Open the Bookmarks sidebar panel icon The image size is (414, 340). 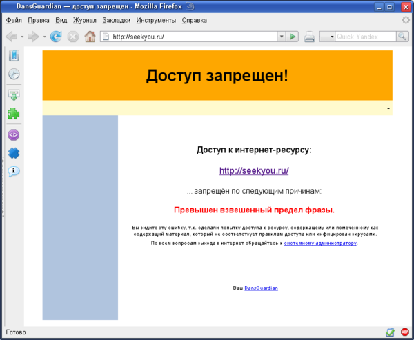(14, 56)
